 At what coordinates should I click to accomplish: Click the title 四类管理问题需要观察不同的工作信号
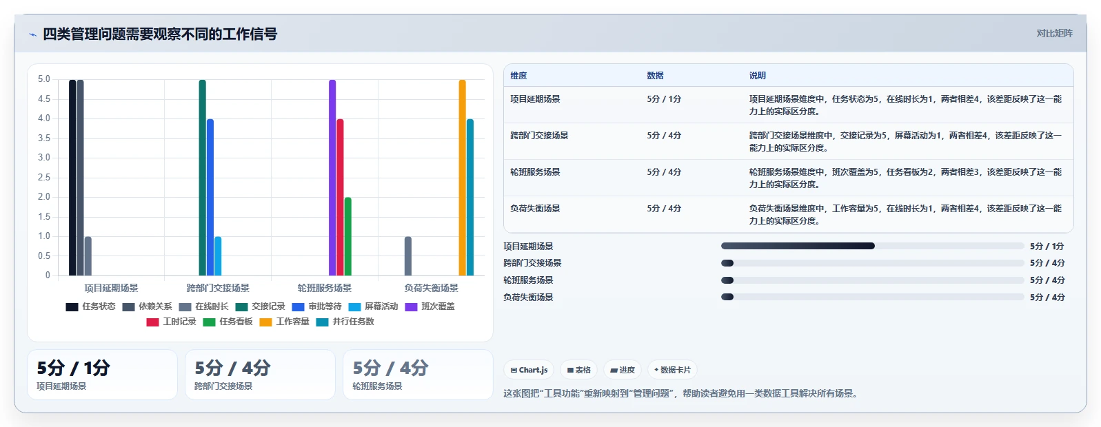tap(160, 34)
